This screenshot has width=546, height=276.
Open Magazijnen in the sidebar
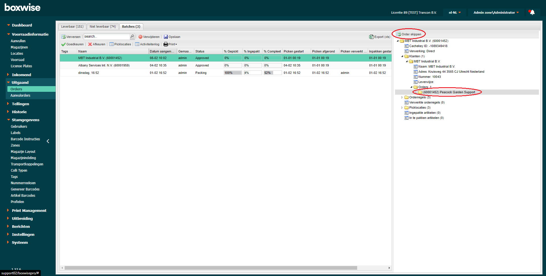coord(19,47)
